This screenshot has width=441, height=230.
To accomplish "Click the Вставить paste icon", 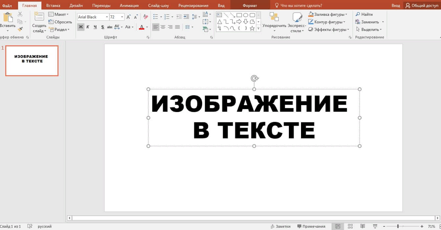I will pos(8,18).
